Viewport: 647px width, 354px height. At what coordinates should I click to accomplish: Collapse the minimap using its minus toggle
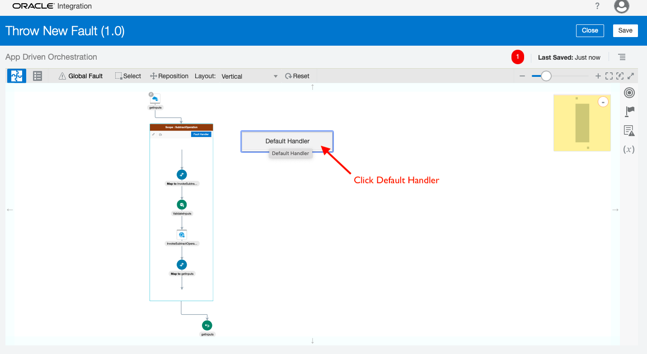[x=603, y=102]
